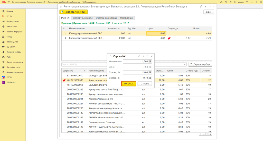Open the Еще dropdown menu
Viewport: 263px width, 141px height.
(209, 12)
